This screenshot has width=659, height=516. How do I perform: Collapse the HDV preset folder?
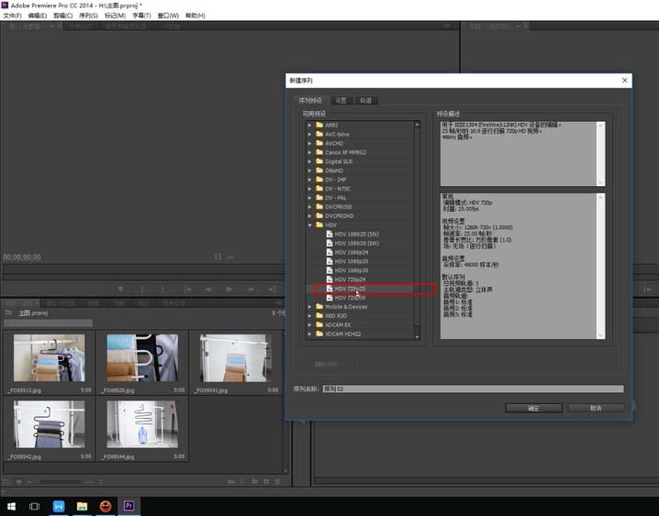[309, 225]
